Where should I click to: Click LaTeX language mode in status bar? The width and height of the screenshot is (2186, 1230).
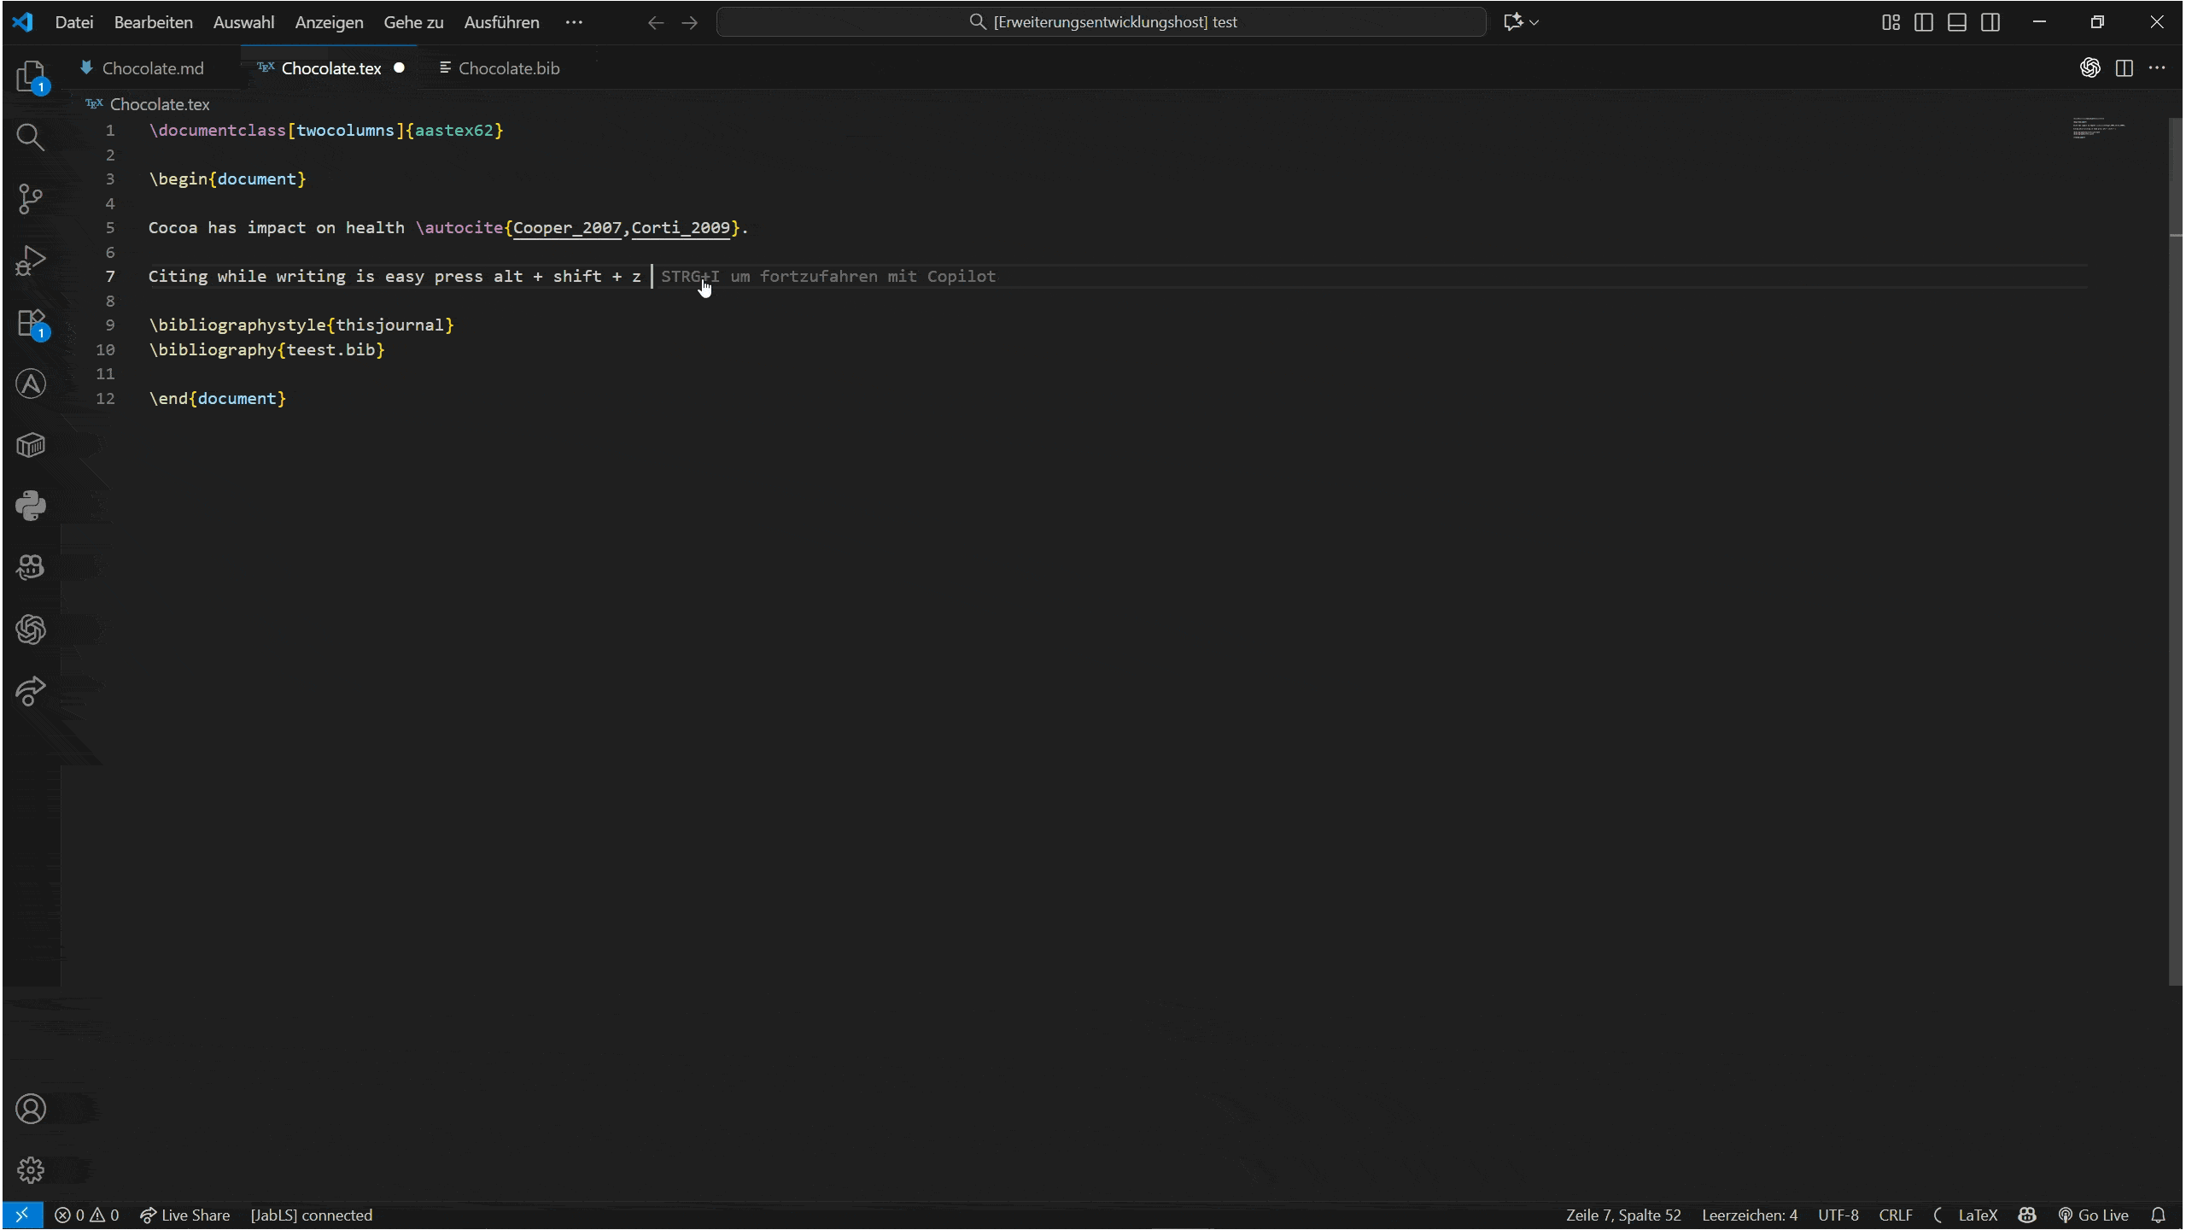point(1977,1215)
